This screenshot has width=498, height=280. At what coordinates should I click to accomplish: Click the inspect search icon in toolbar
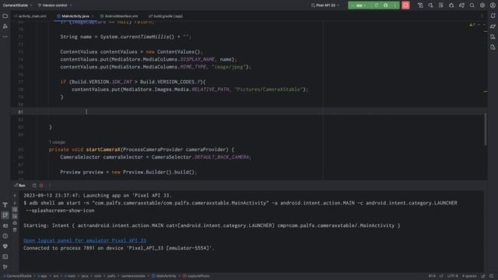tap(430, 5)
